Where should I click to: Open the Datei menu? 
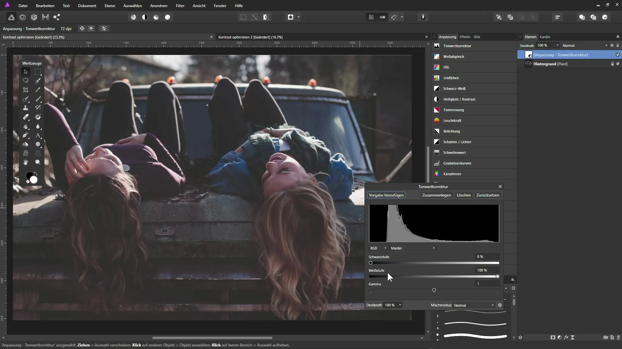23,5
